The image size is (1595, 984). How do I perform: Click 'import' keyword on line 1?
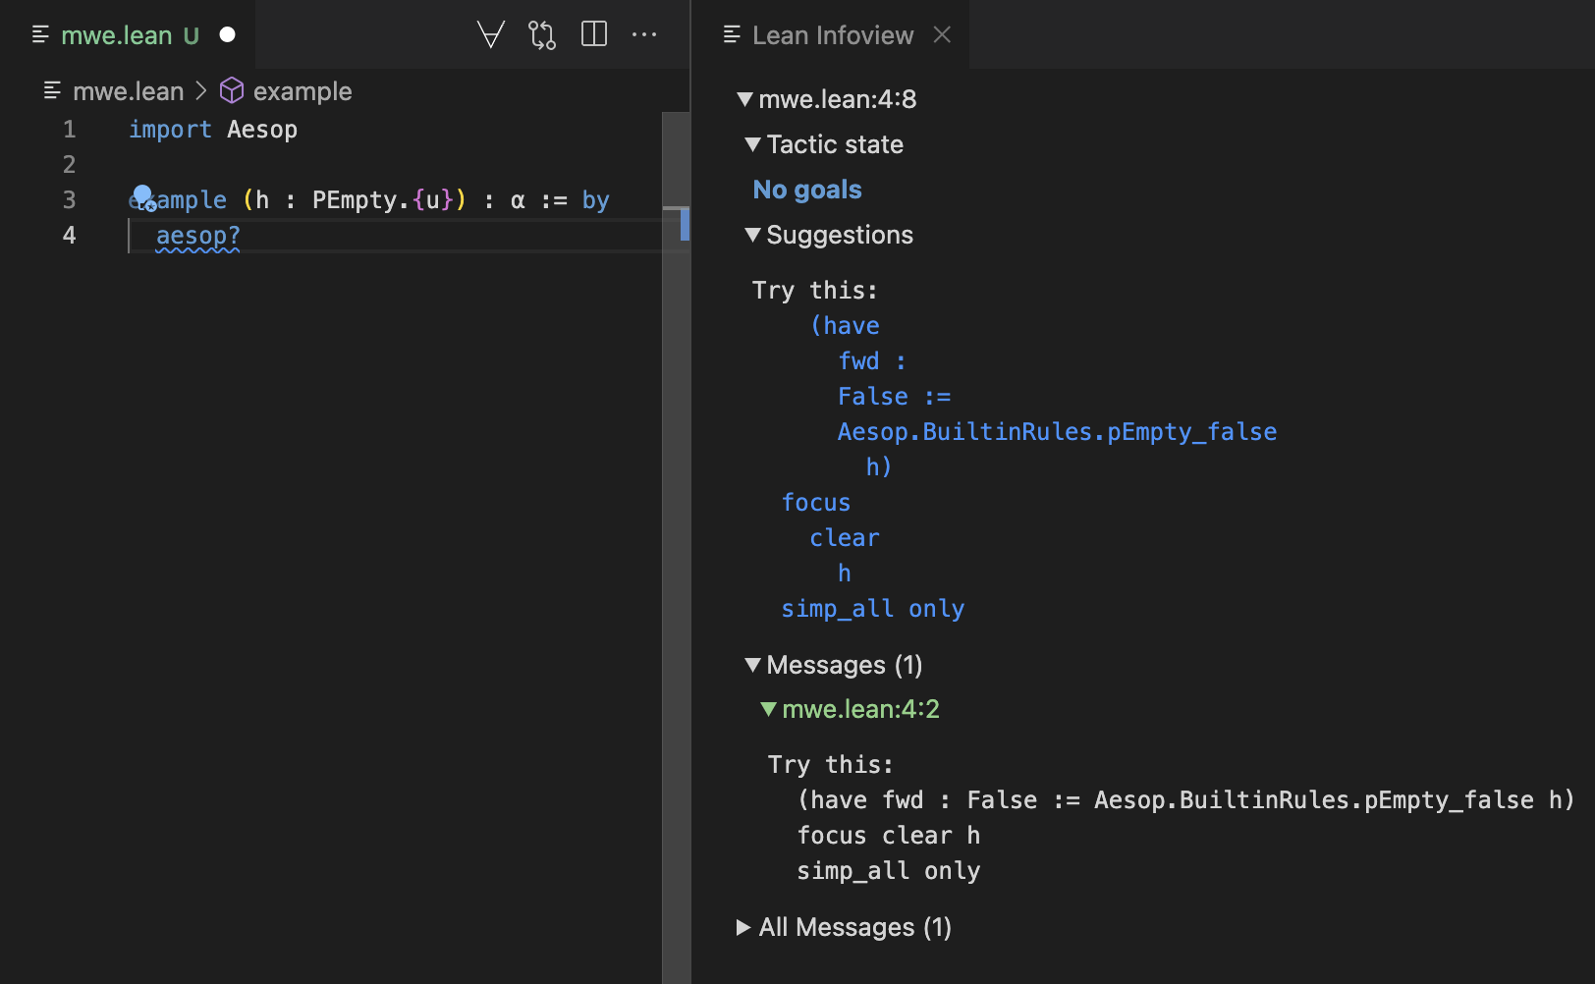[x=171, y=130]
